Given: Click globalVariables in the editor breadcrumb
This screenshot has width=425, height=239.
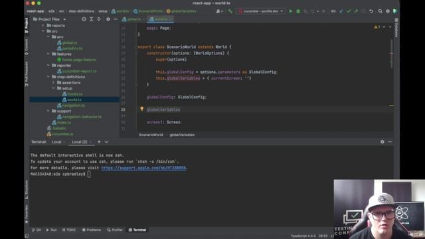Looking at the screenshot, I should click(182, 135).
